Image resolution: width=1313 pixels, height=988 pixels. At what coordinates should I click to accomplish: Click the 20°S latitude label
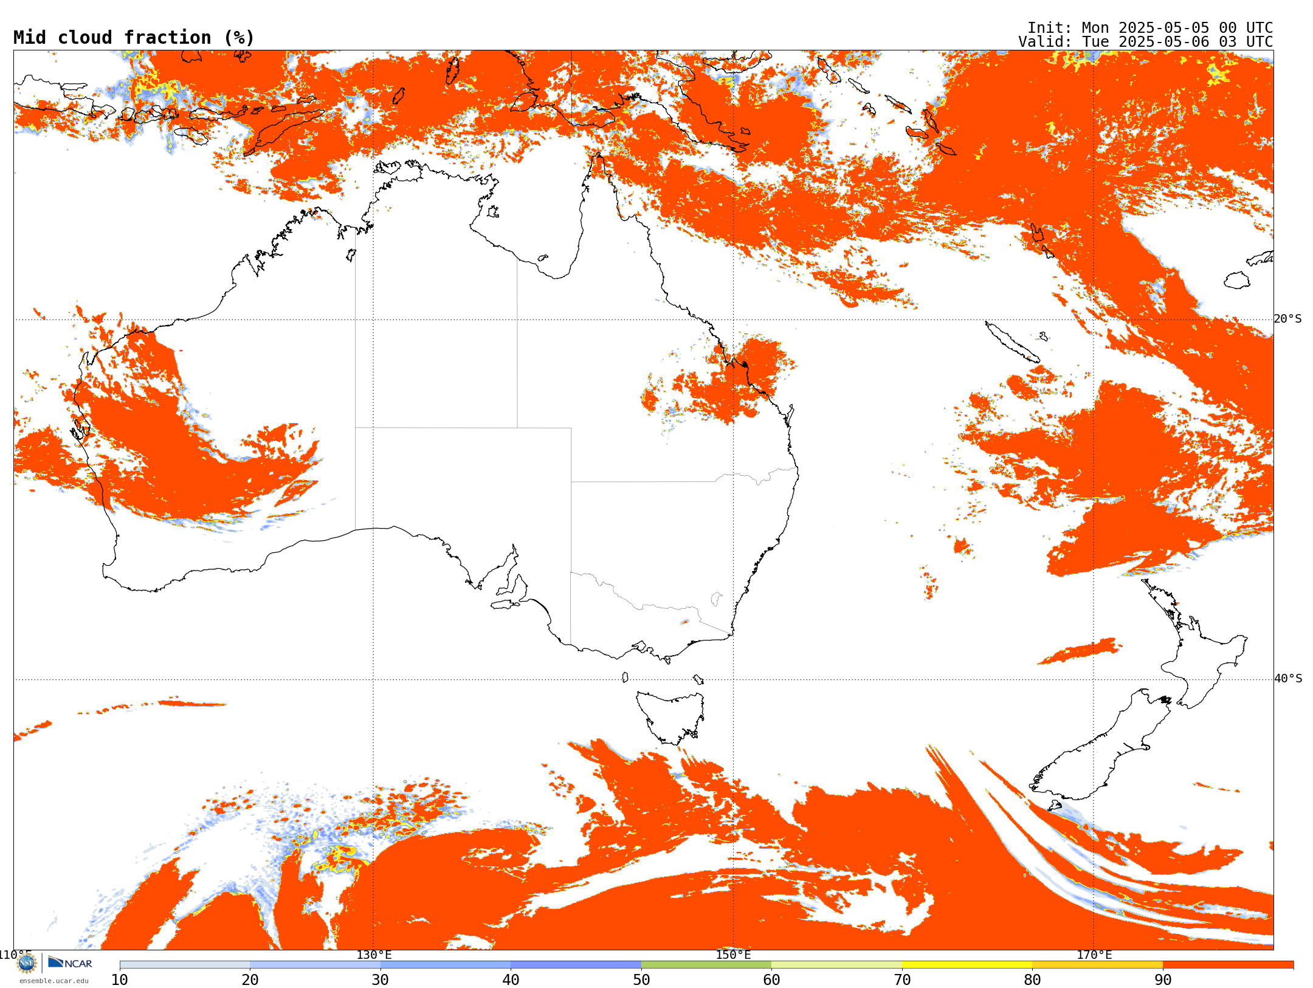pyautogui.click(x=1288, y=319)
